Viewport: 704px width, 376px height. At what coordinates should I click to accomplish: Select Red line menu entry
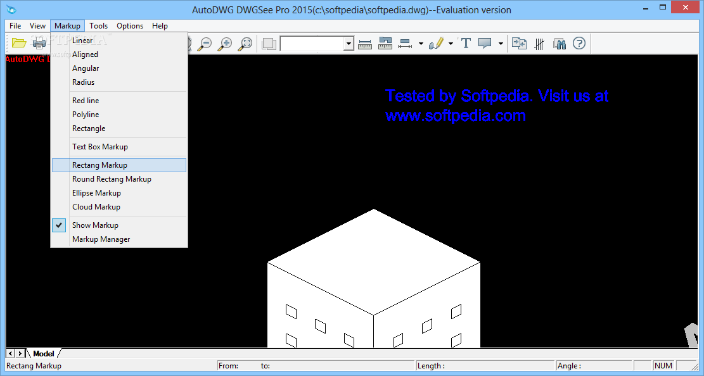click(119, 101)
